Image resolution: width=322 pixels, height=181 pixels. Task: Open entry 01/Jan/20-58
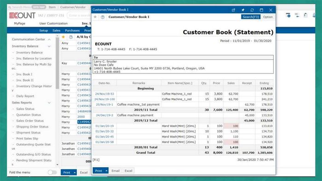[104, 142]
